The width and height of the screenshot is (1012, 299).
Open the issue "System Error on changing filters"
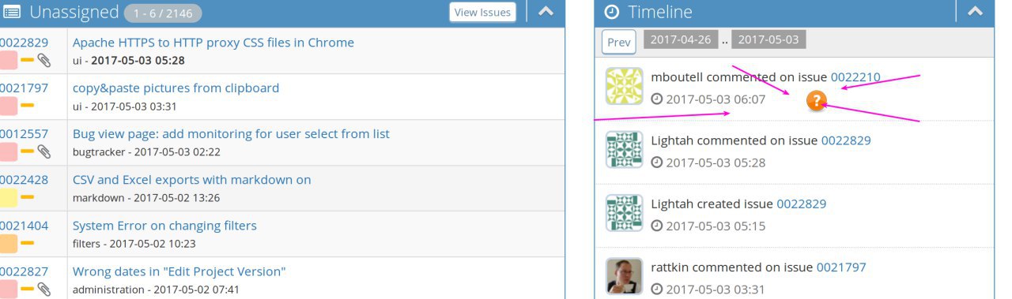click(x=164, y=226)
